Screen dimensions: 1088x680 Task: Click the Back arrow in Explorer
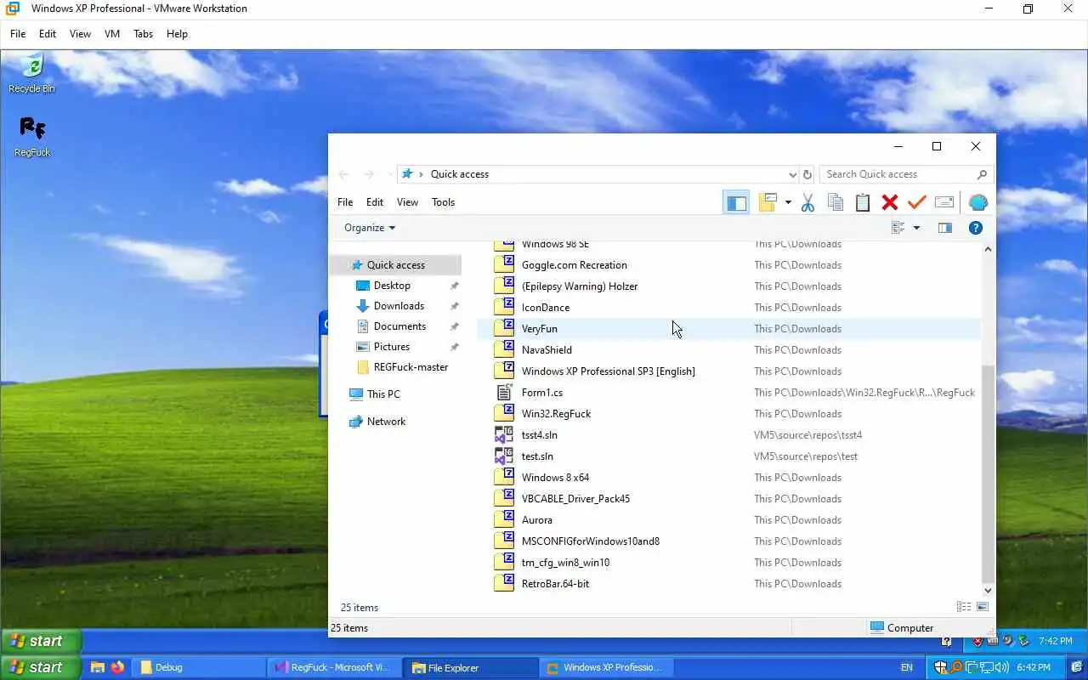(343, 174)
